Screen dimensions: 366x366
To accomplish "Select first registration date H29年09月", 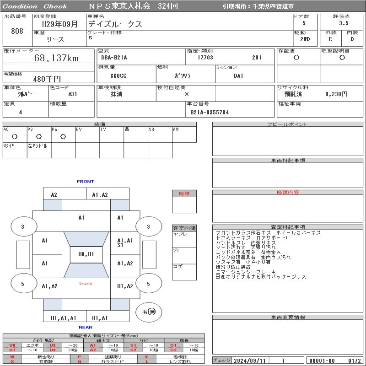I will coord(59,24).
